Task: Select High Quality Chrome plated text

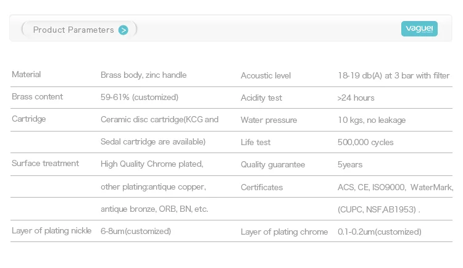Action: coord(152,164)
